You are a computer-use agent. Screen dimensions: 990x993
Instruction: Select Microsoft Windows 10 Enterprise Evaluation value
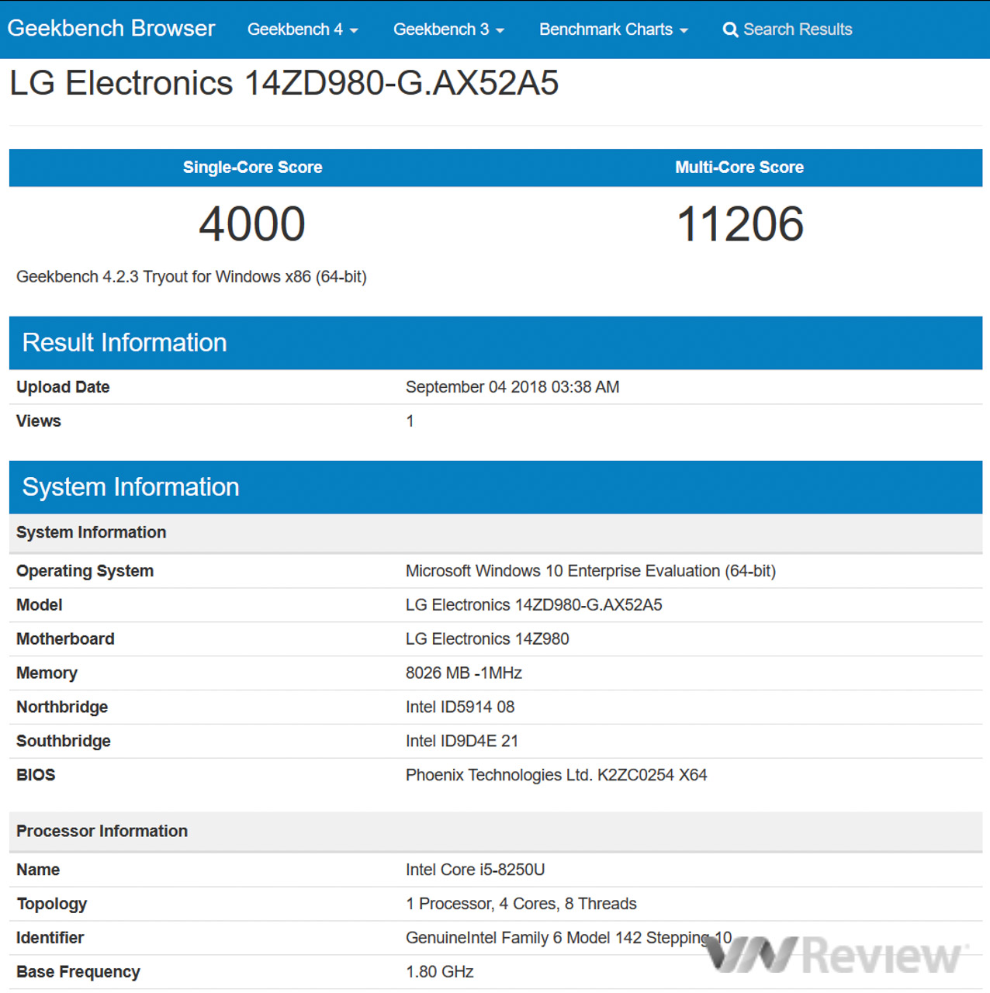590,571
